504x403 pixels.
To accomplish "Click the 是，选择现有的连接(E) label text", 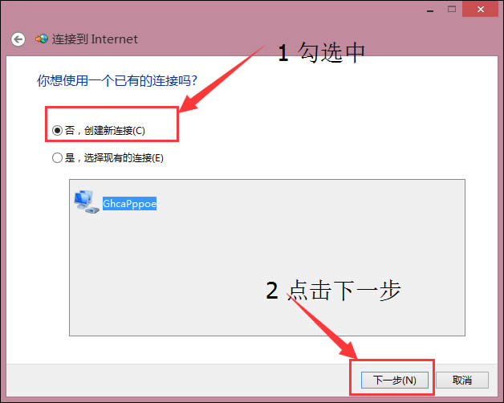I will pyautogui.click(x=115, y=158).
